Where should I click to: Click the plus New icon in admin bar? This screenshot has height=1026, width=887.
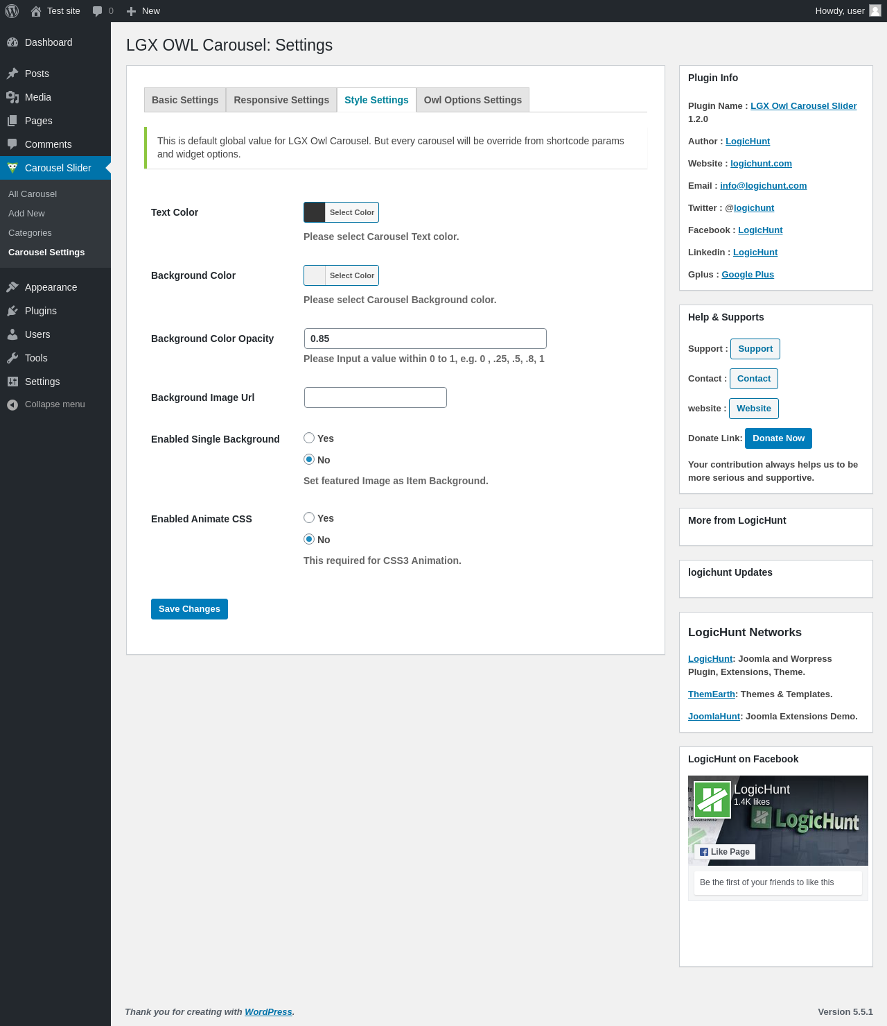coord(131,11)
